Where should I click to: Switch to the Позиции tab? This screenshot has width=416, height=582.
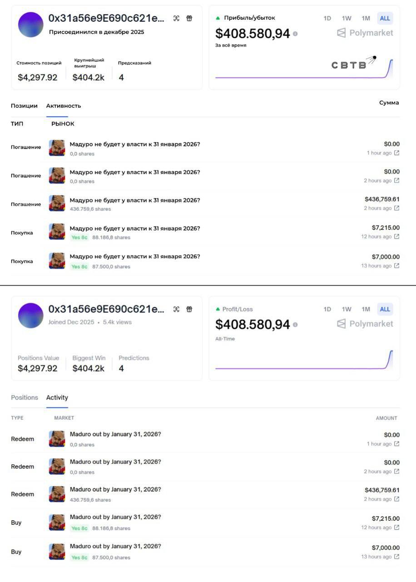(x=24, y=105)
